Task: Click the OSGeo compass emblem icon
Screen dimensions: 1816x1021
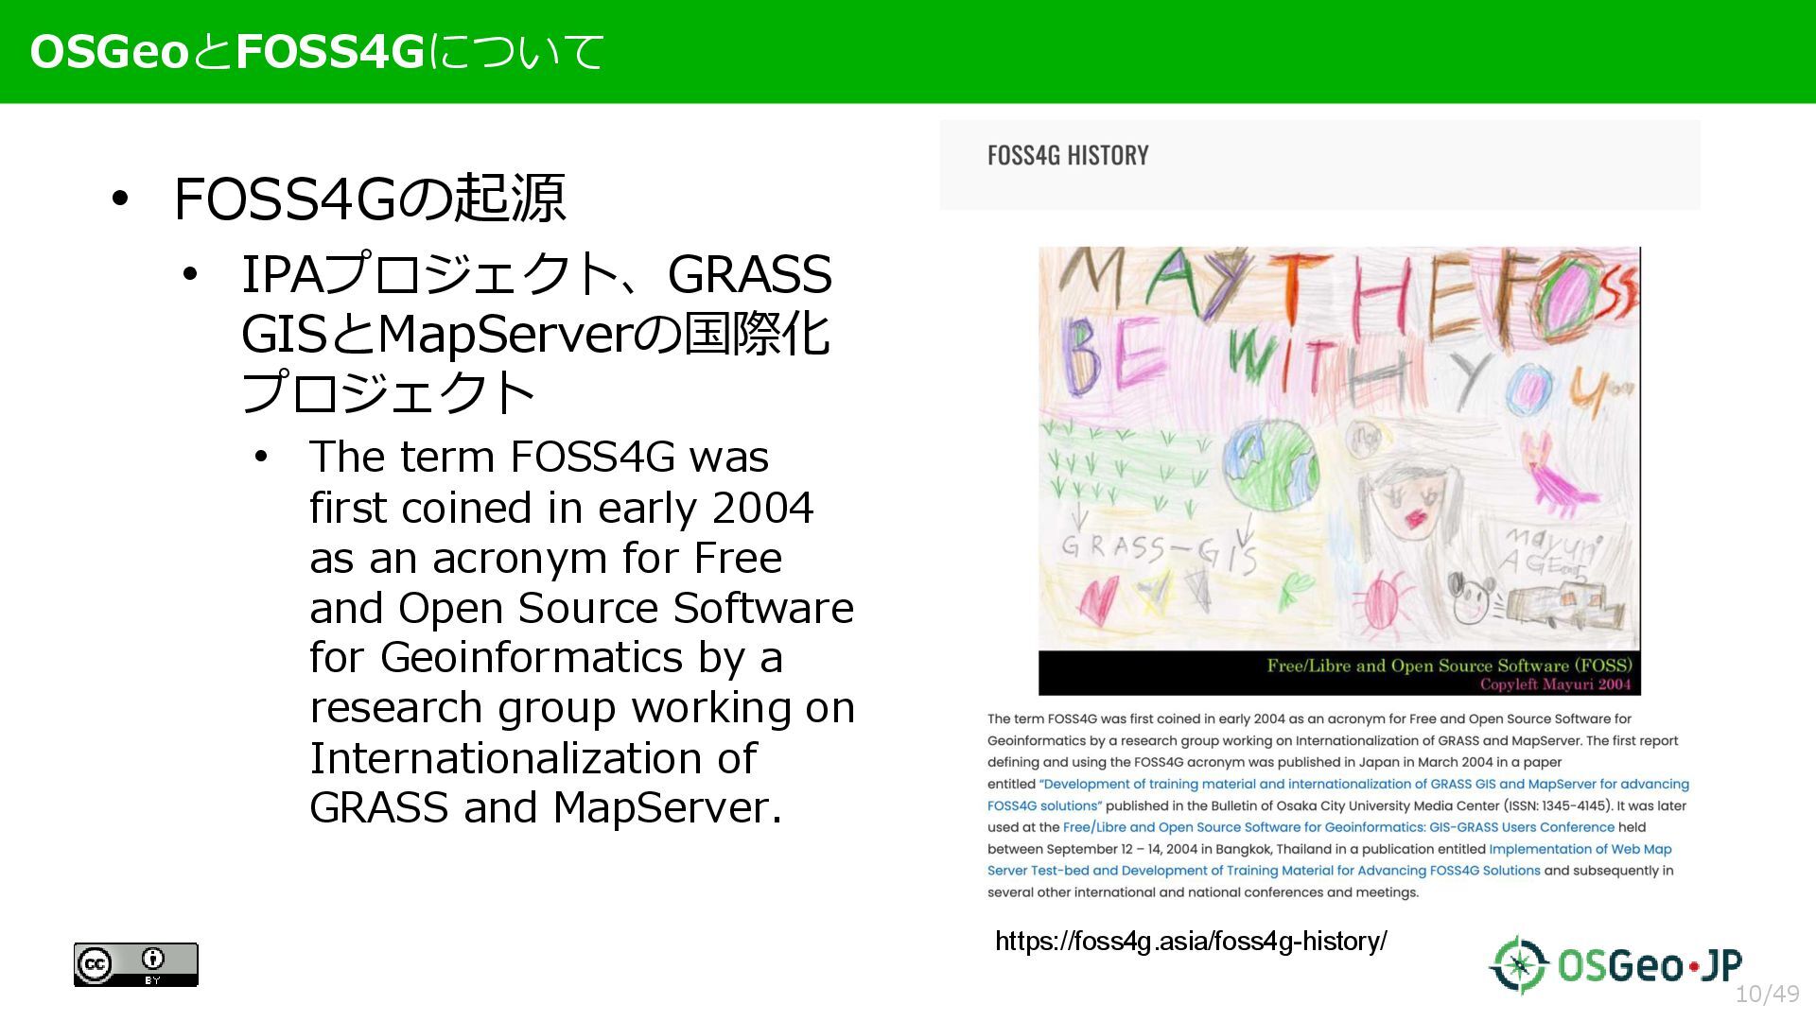Action: click(x=1518, y=964)
